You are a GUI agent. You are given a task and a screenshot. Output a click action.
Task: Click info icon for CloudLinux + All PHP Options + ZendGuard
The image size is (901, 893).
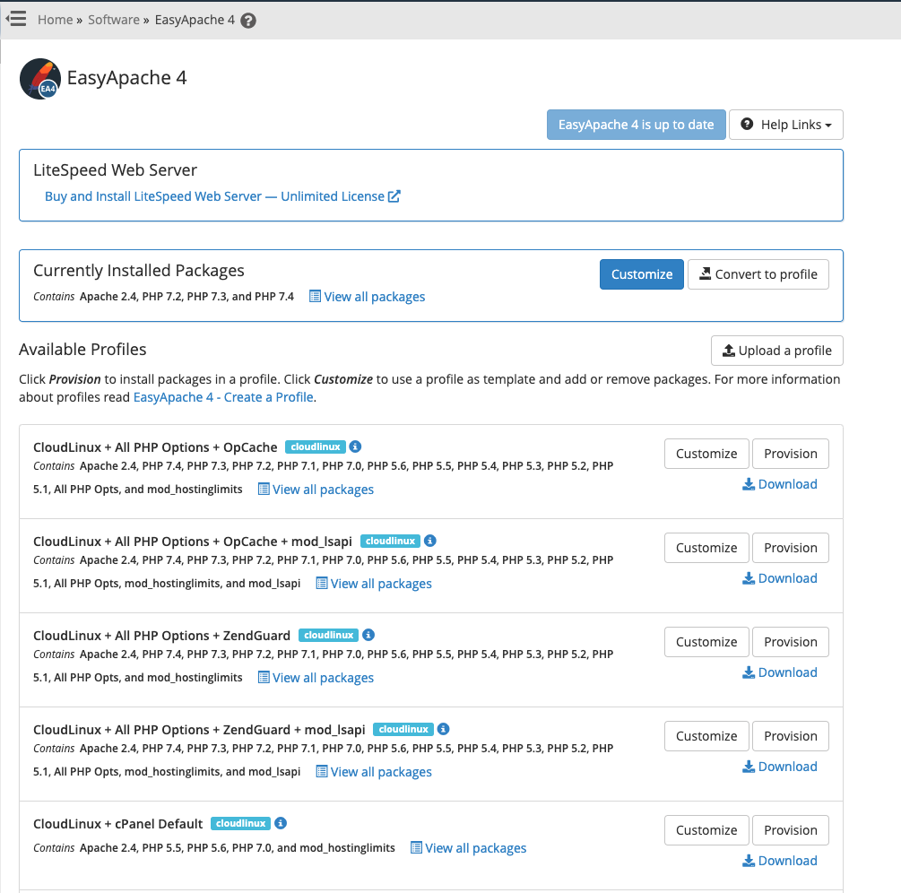(368, 635)
